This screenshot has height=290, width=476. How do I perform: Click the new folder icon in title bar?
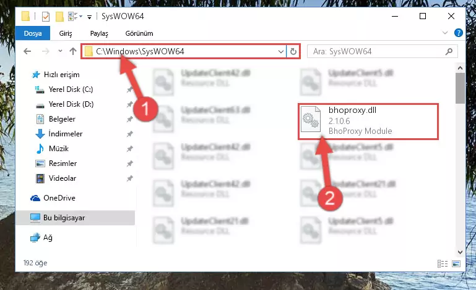59,16
